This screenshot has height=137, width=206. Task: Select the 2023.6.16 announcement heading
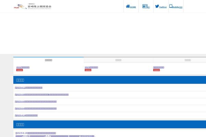(36, 133)
